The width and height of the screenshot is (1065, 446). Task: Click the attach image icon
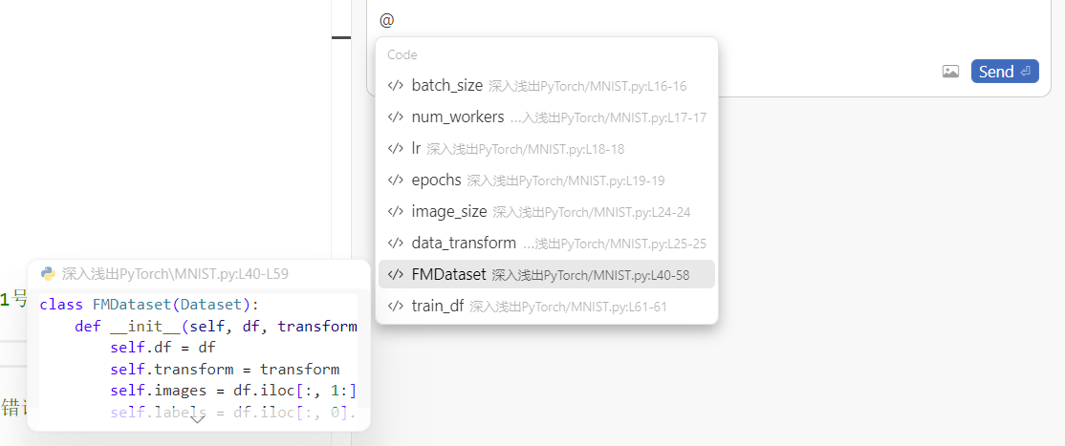pyautogui.click(x=950, y=72)
